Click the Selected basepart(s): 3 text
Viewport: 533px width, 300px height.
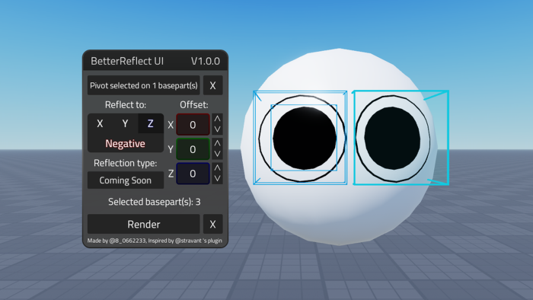pos(155,202)
